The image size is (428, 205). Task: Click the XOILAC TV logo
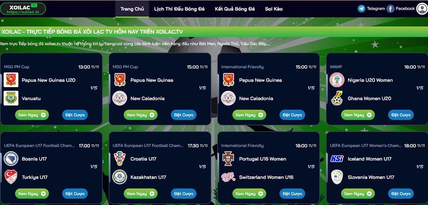pyautogui.click(x=23, y=9)
